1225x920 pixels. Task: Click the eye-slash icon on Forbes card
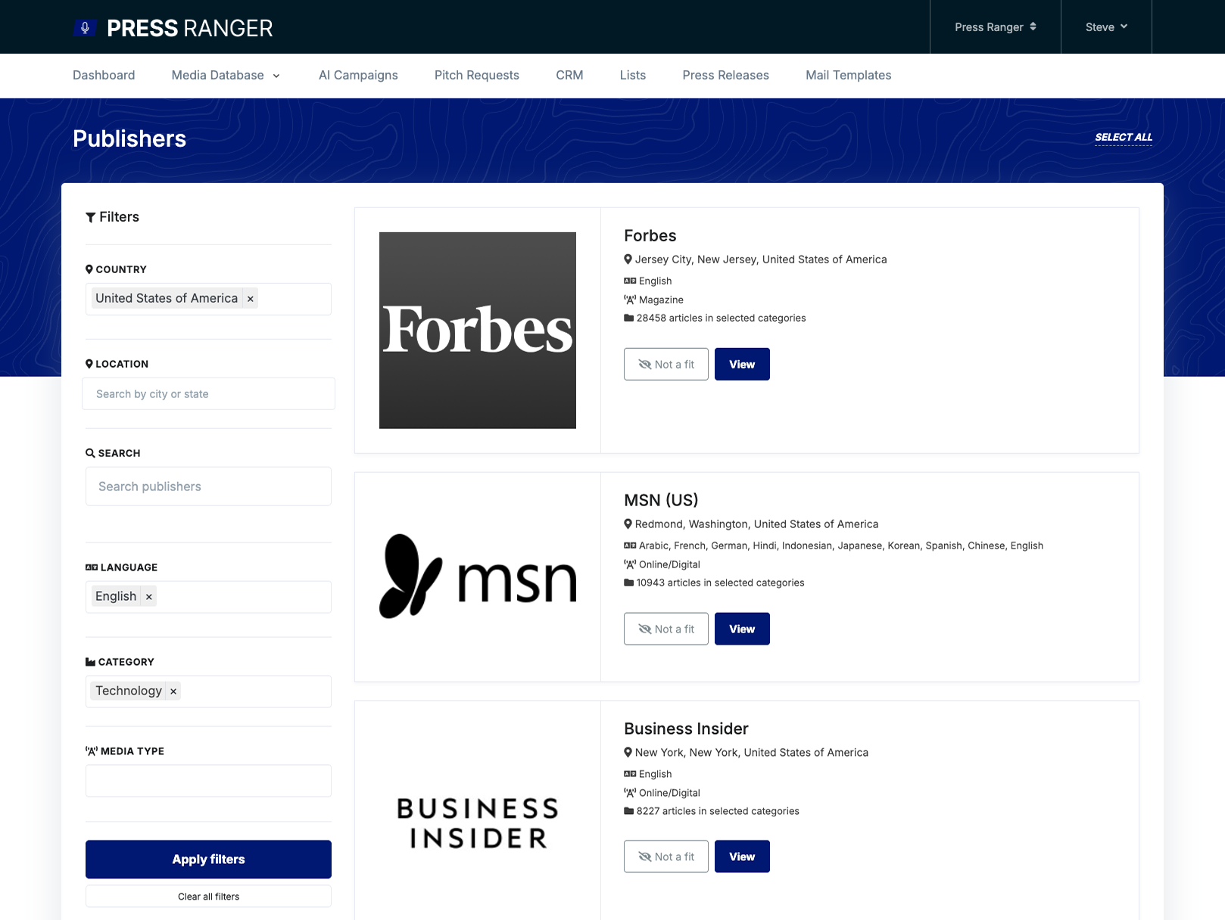pyautogui.click(x=645, y=364)
